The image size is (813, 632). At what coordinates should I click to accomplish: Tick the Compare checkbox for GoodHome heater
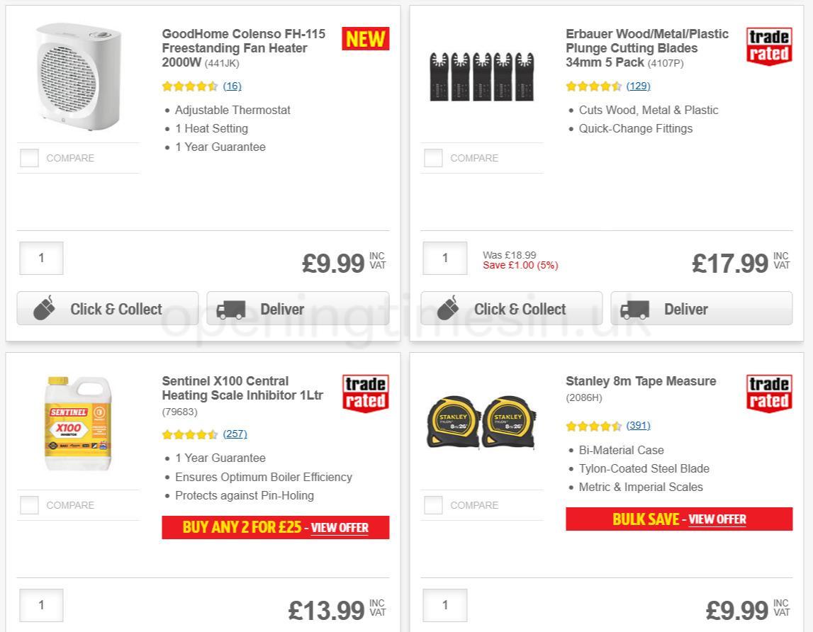click(29, 158)
